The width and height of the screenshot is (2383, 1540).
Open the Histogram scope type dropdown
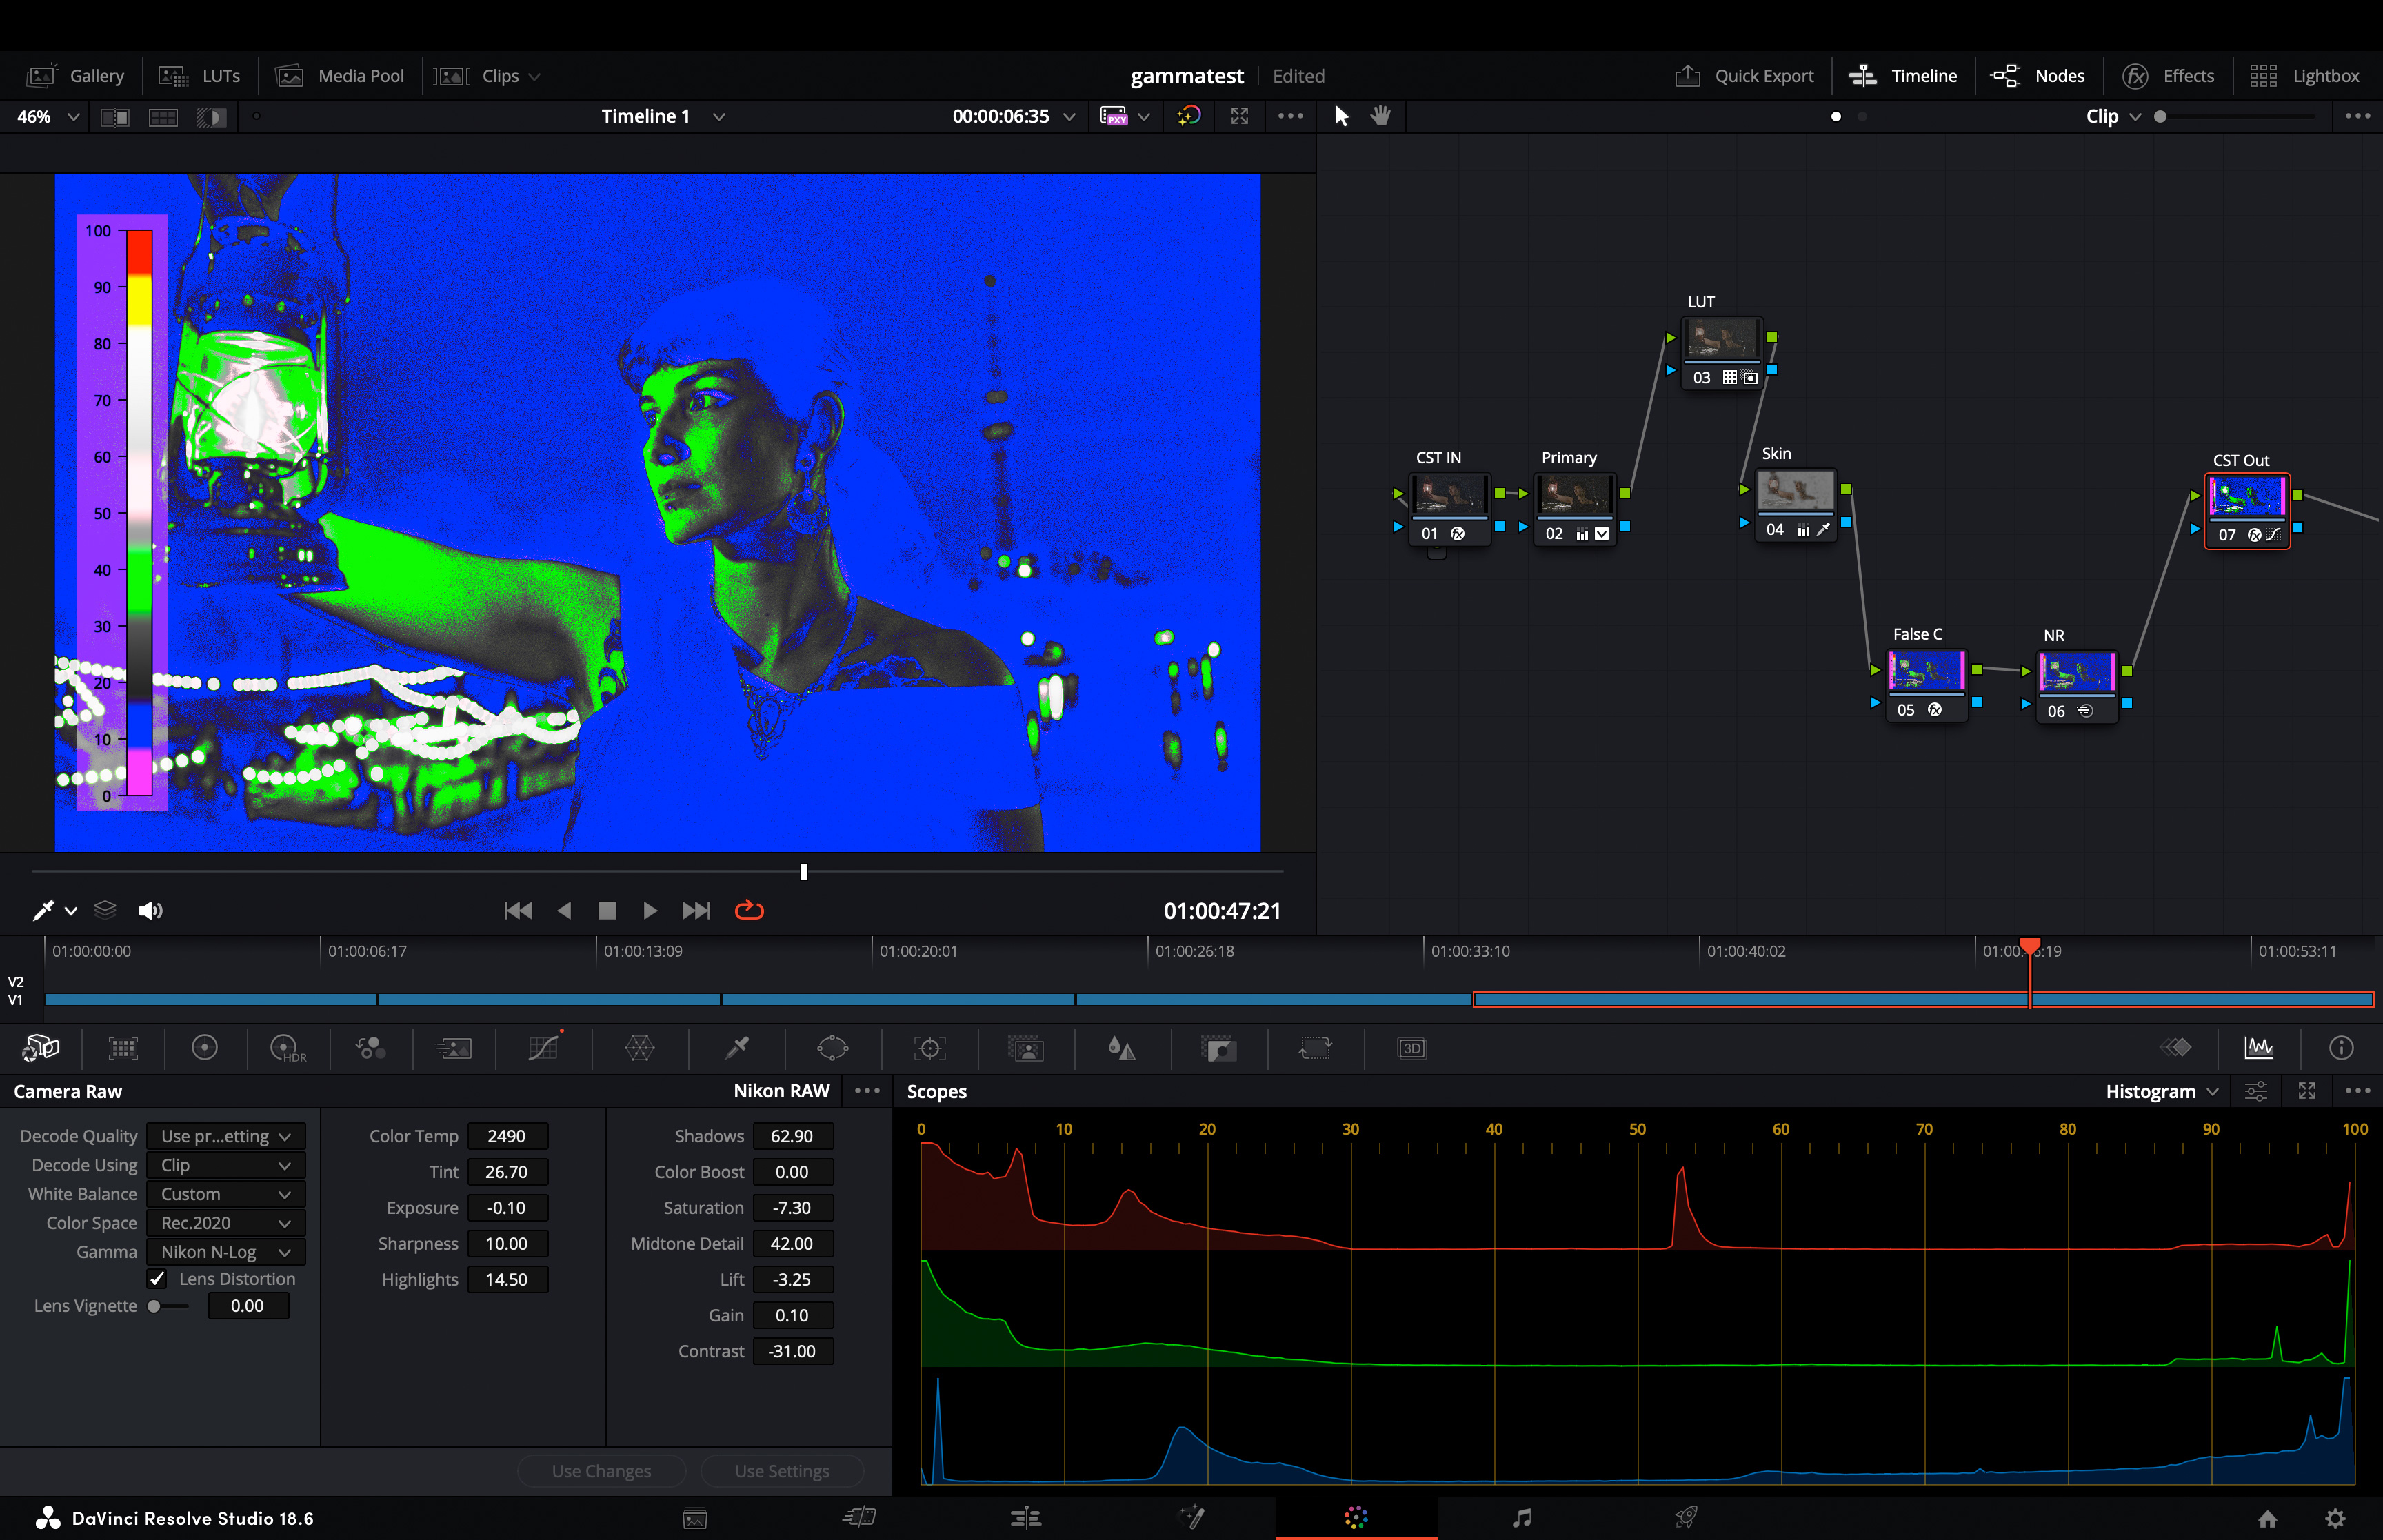pyautogui.click(x=2162, y=1091)
